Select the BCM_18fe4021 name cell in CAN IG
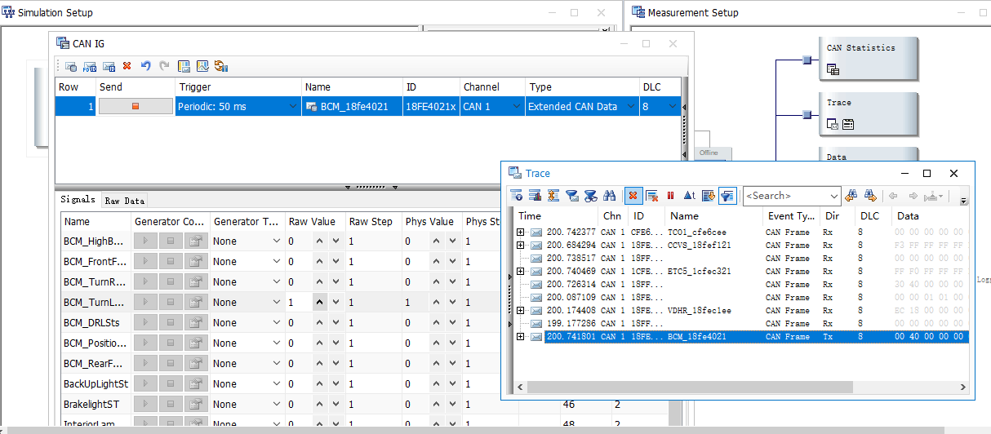This screenshot has width=991, height=434. click(x=352, y=106)
